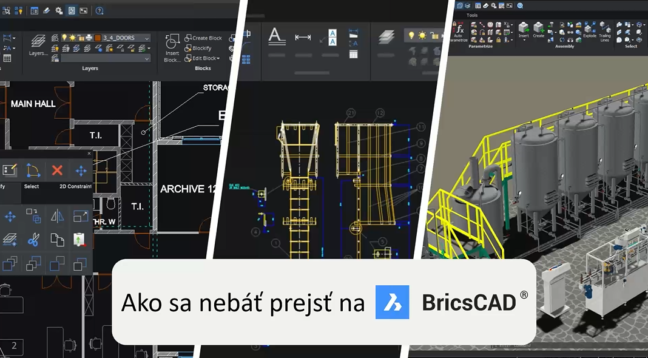Toggle the sun freeze icon in middle window
This screenshot has width=648, height=358.
coord(422,36)
